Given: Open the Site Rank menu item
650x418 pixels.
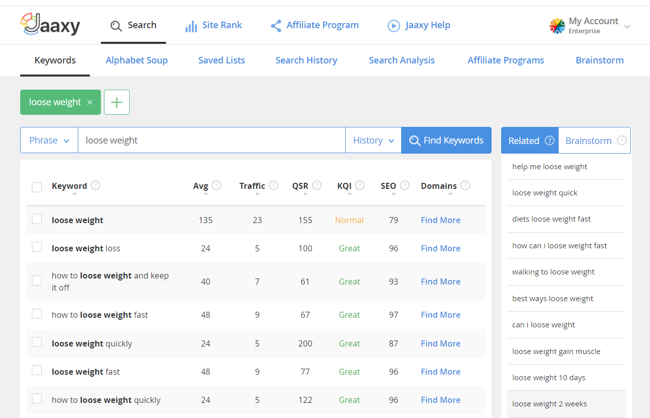Looking at the screenshot, I should pos(213,25).
